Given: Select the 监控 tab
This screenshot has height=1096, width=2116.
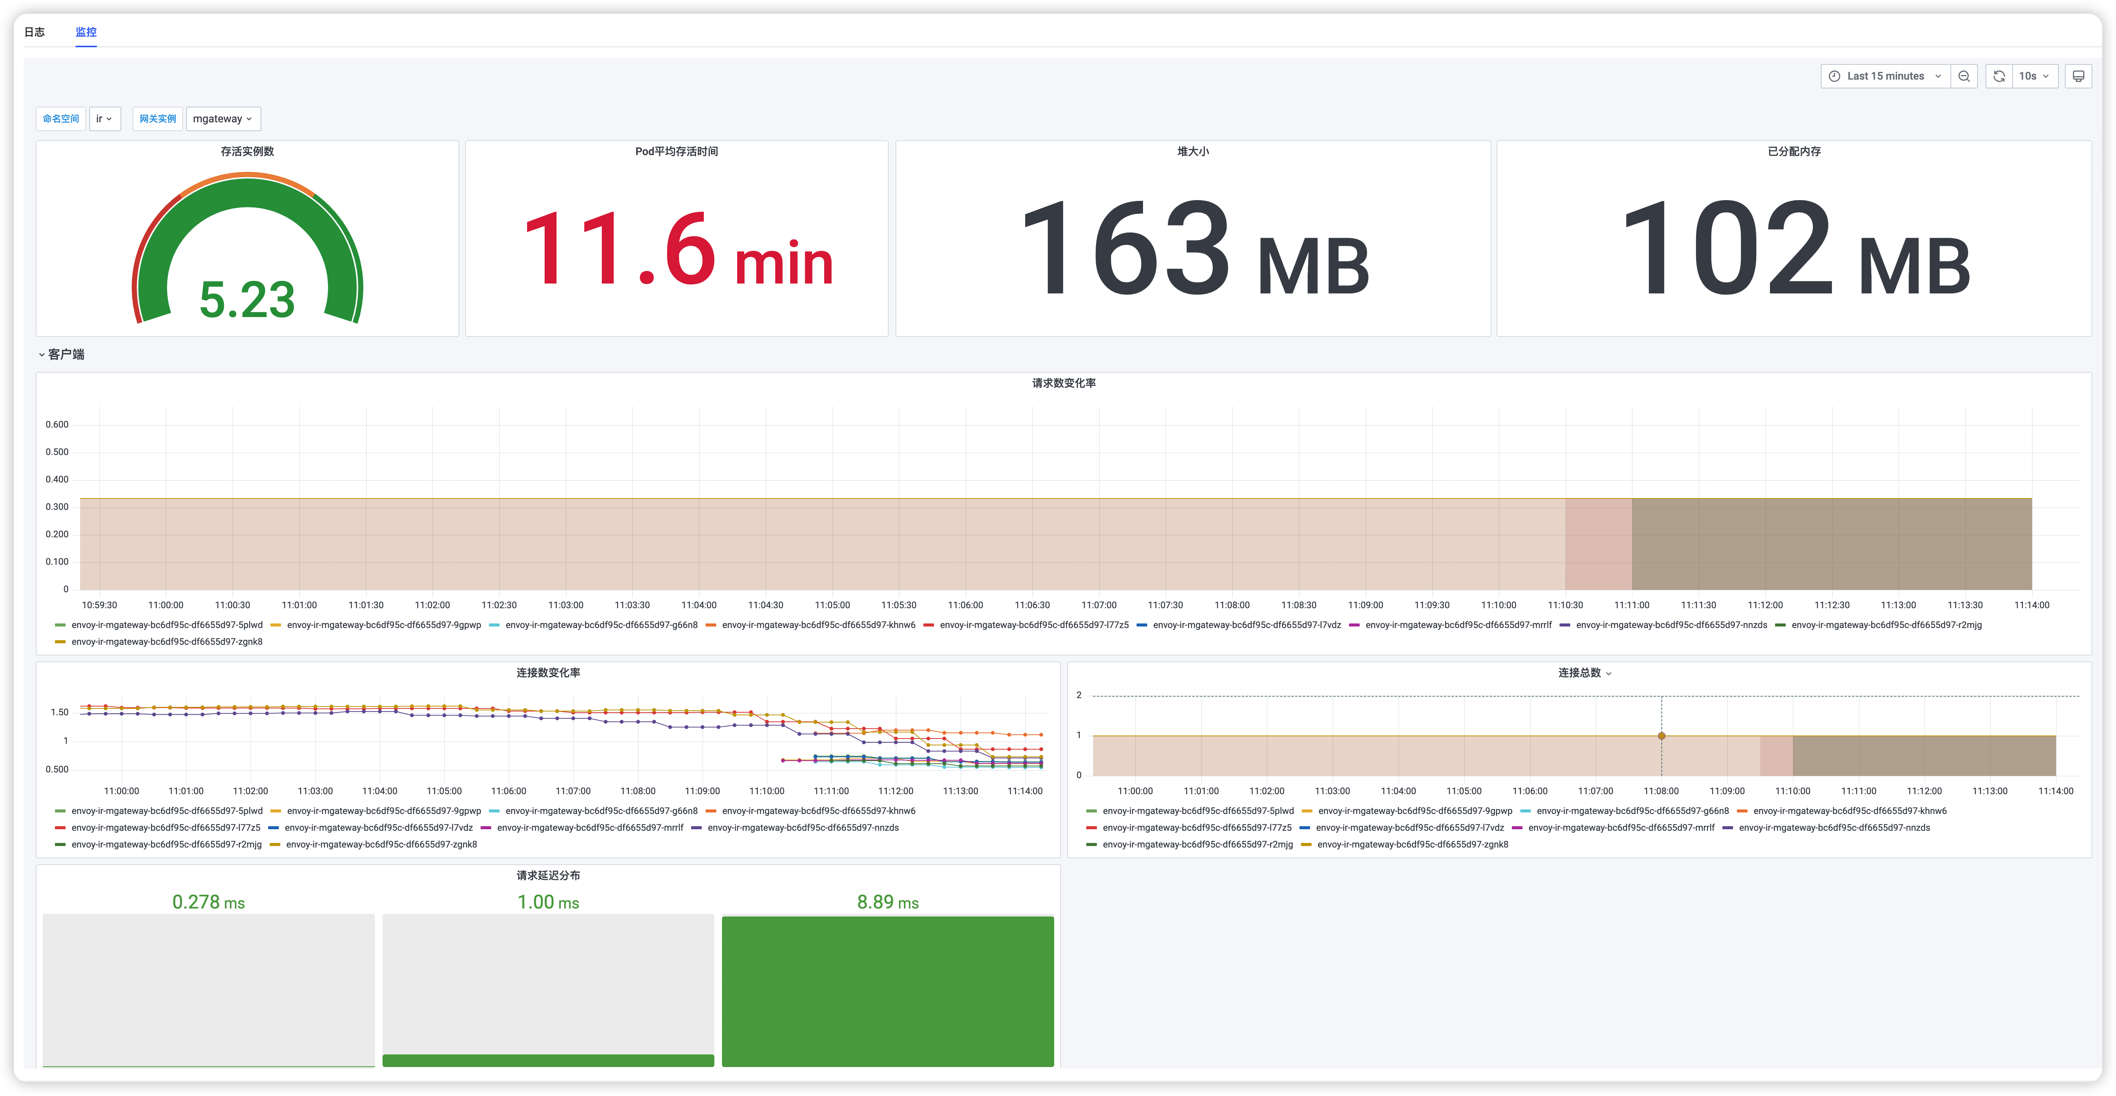Looking at the screenshot, I should point(86,32).
